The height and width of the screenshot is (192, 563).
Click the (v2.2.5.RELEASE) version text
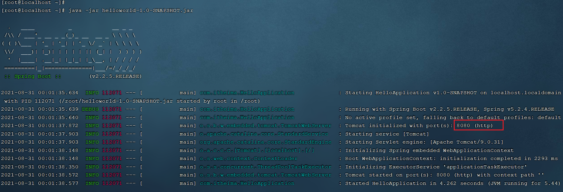pyautogui.click(x=115, y=76)
